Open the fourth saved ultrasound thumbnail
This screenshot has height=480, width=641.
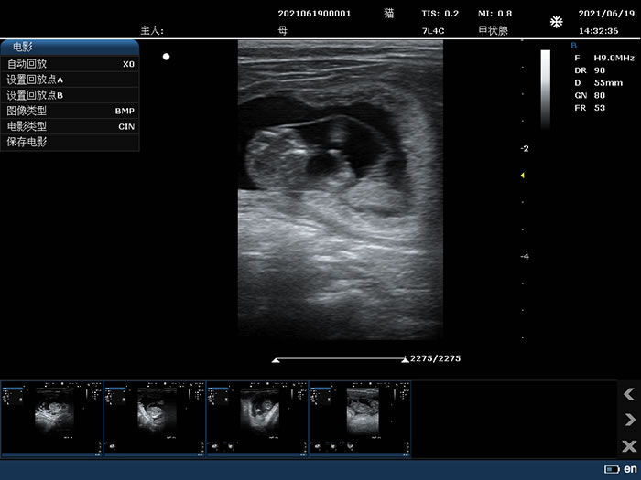360,418
